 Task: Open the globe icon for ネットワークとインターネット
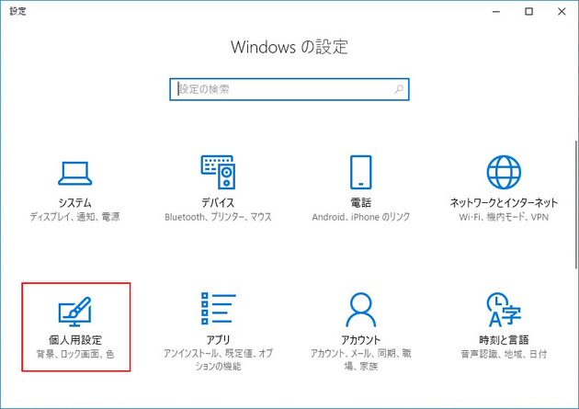(x=504, y=172)
